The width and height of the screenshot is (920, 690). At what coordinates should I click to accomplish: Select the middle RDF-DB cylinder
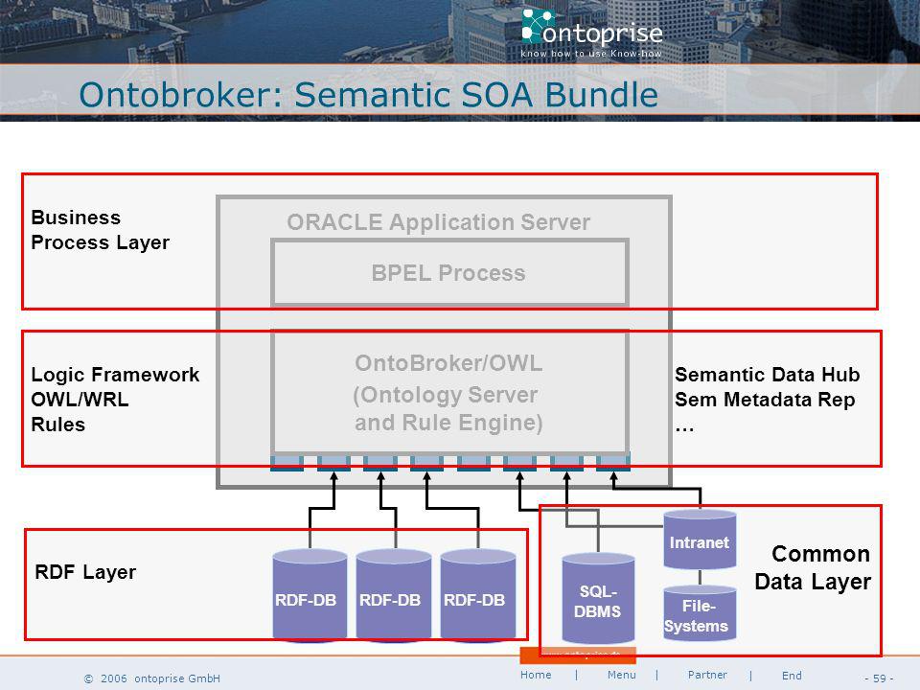(x=393, y=594)
